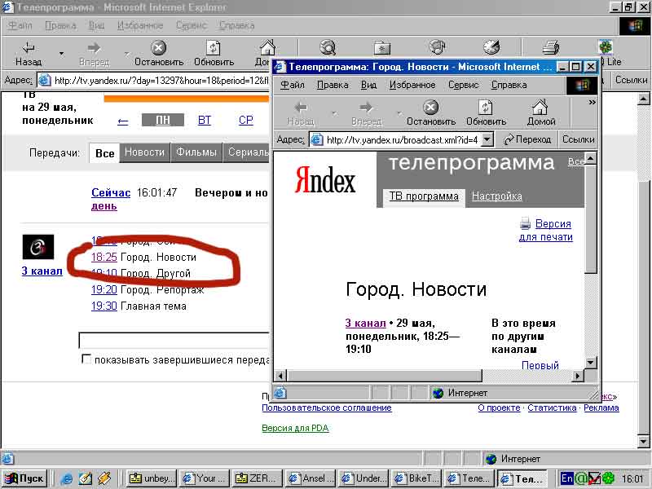The width and height of the screenshot is (652, 489).
Task: Click the Остановить stop icon in popup window
Action: pos(431,108)
